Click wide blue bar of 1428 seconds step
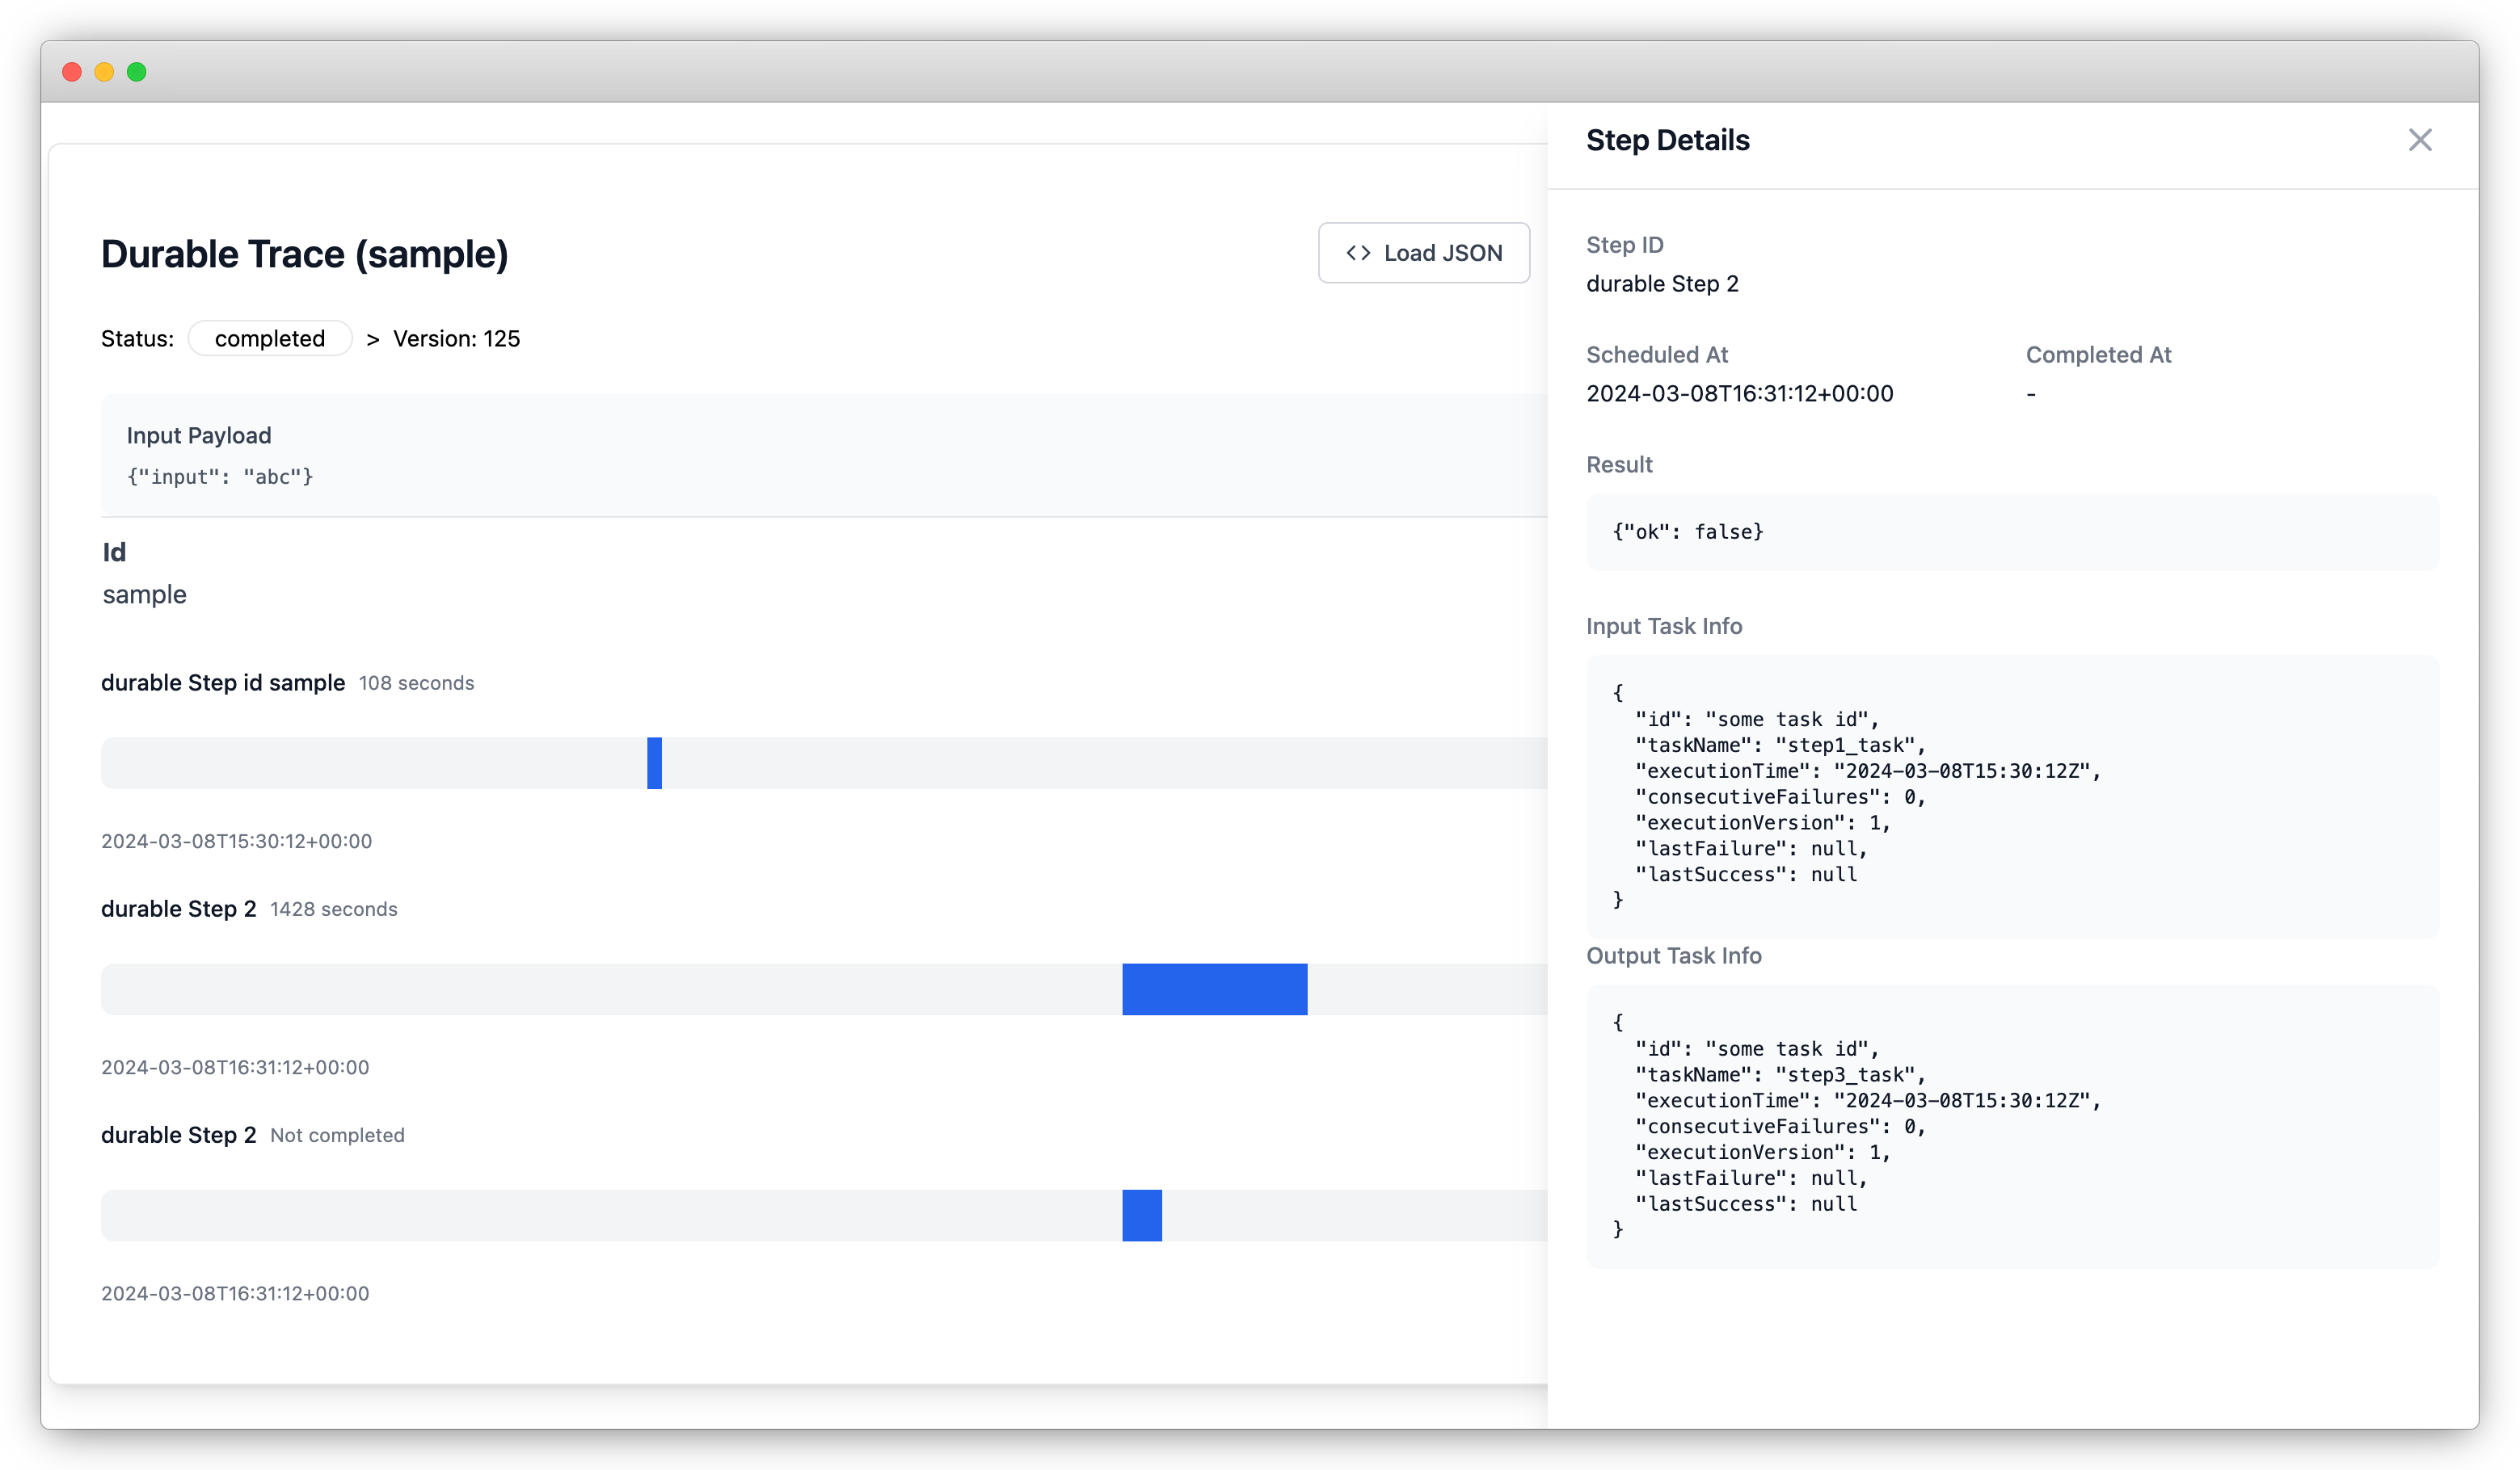The height and width of the screenshot is (1470, 2520). click(x=1214, y=989)
